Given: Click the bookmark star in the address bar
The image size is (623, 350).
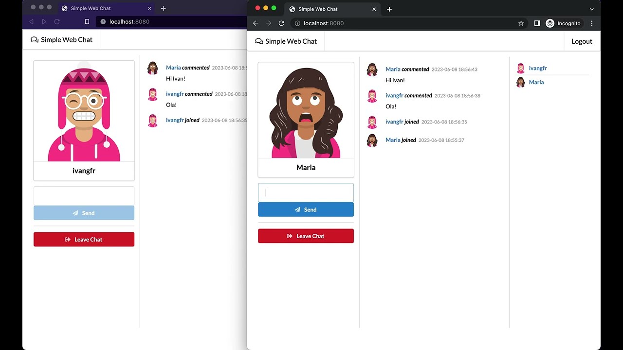Looking at the screenshot, I should pyautogui.click(x=521, y=23).
